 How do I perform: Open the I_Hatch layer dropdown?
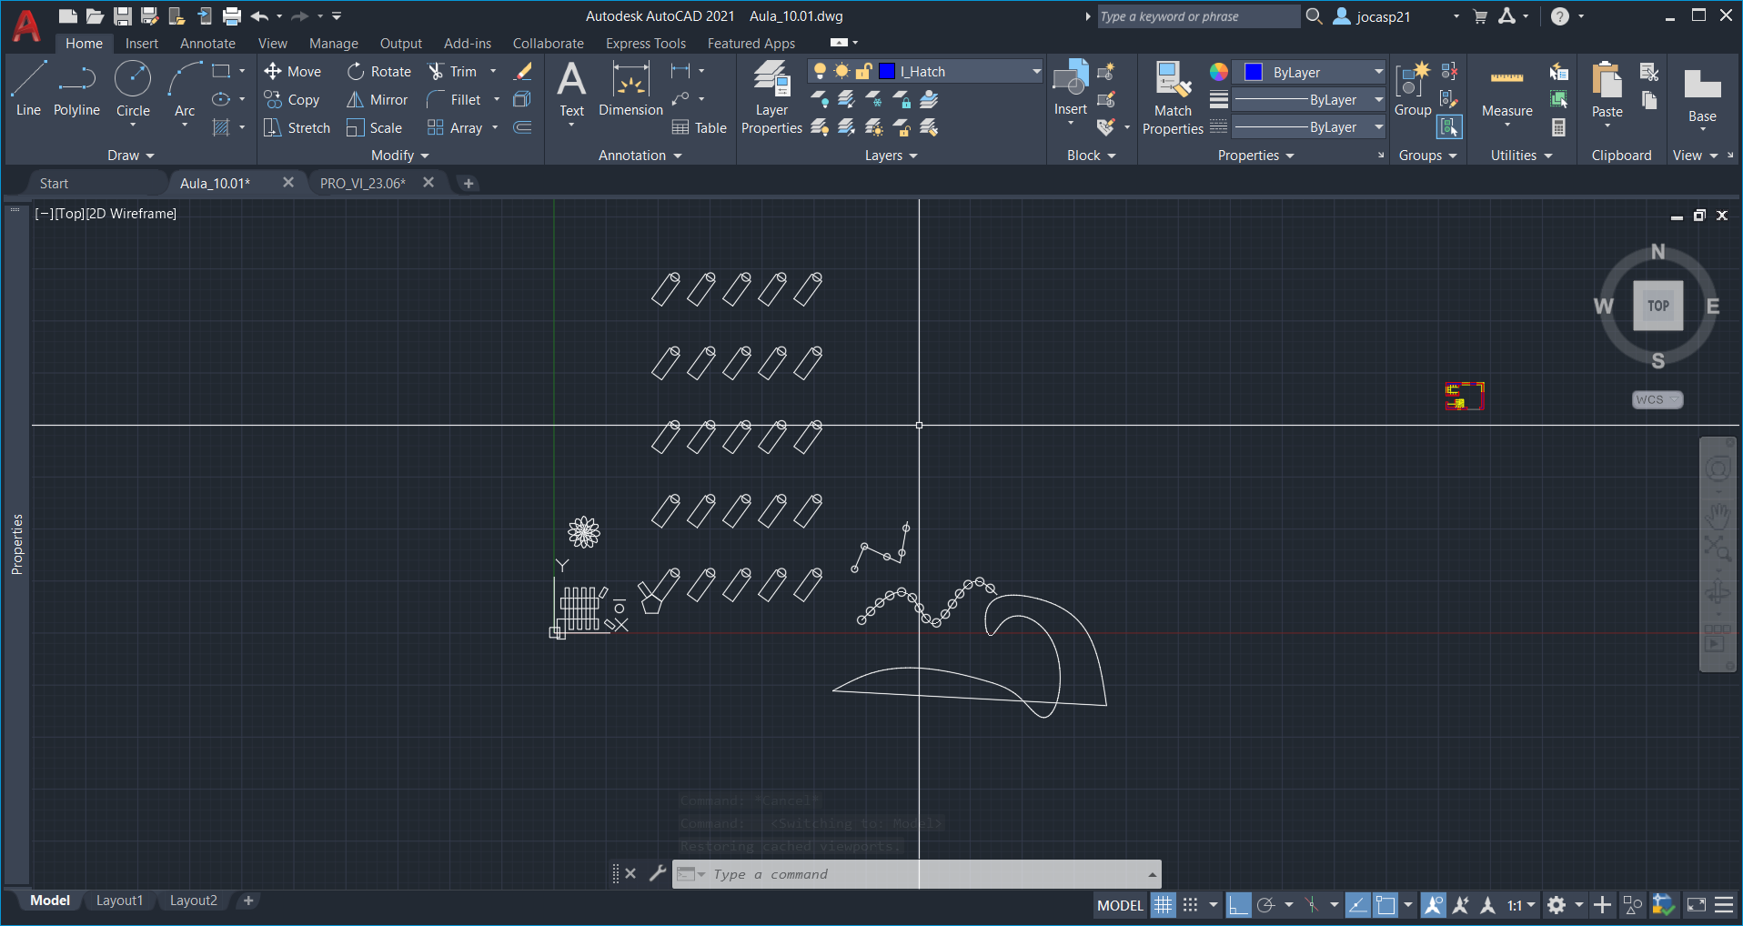[1036, 71]
